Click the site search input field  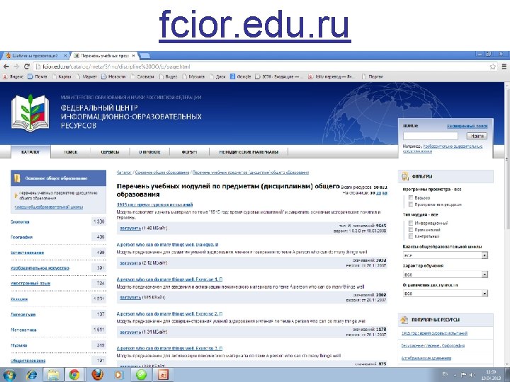click(x=431, y=136)
